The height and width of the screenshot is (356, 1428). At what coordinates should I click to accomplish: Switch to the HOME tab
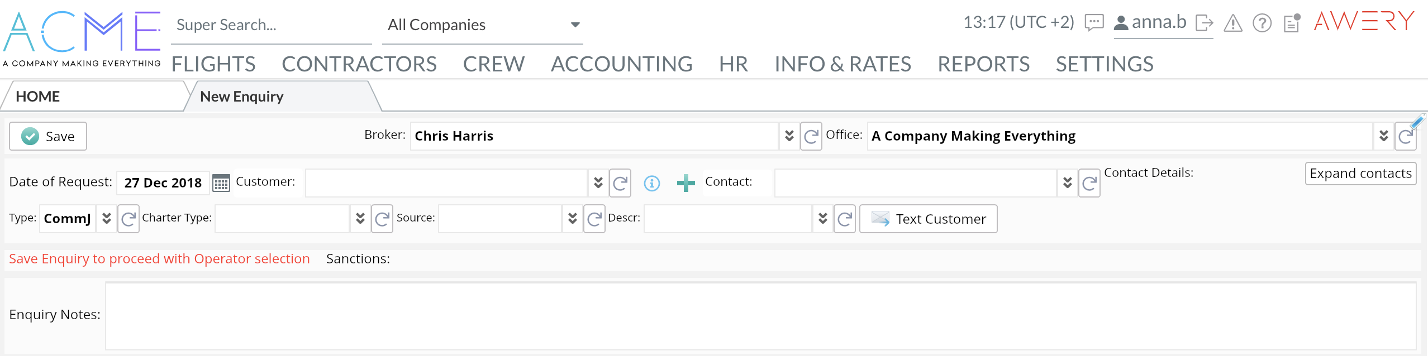click(x=38, y=97)
